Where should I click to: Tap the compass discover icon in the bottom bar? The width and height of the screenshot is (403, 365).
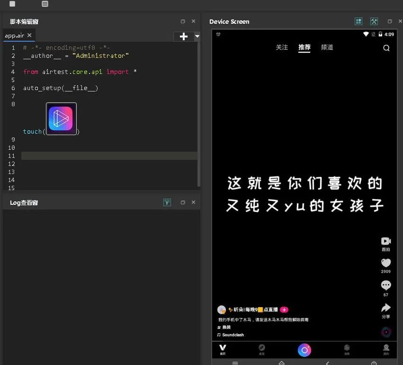(261, 349)
